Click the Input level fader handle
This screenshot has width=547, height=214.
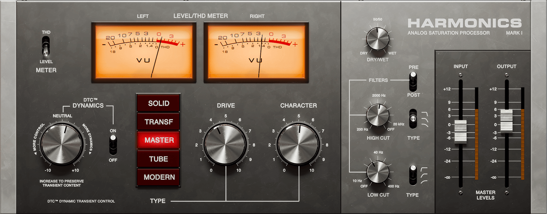pos(460,132)
